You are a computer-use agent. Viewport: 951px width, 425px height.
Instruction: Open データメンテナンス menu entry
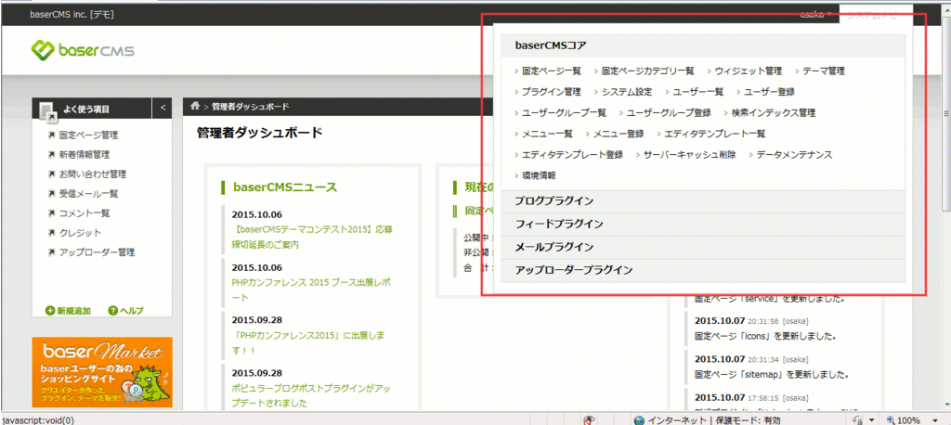click(794, 155)
